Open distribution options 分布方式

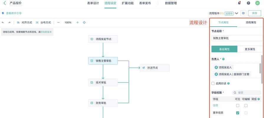coord(43,22)
